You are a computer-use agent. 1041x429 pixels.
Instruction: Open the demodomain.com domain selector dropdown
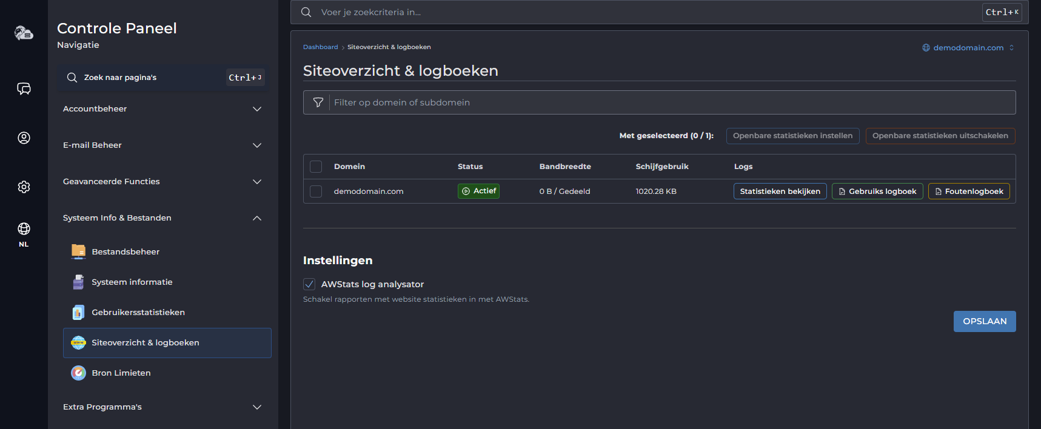(x=968, y=48)
